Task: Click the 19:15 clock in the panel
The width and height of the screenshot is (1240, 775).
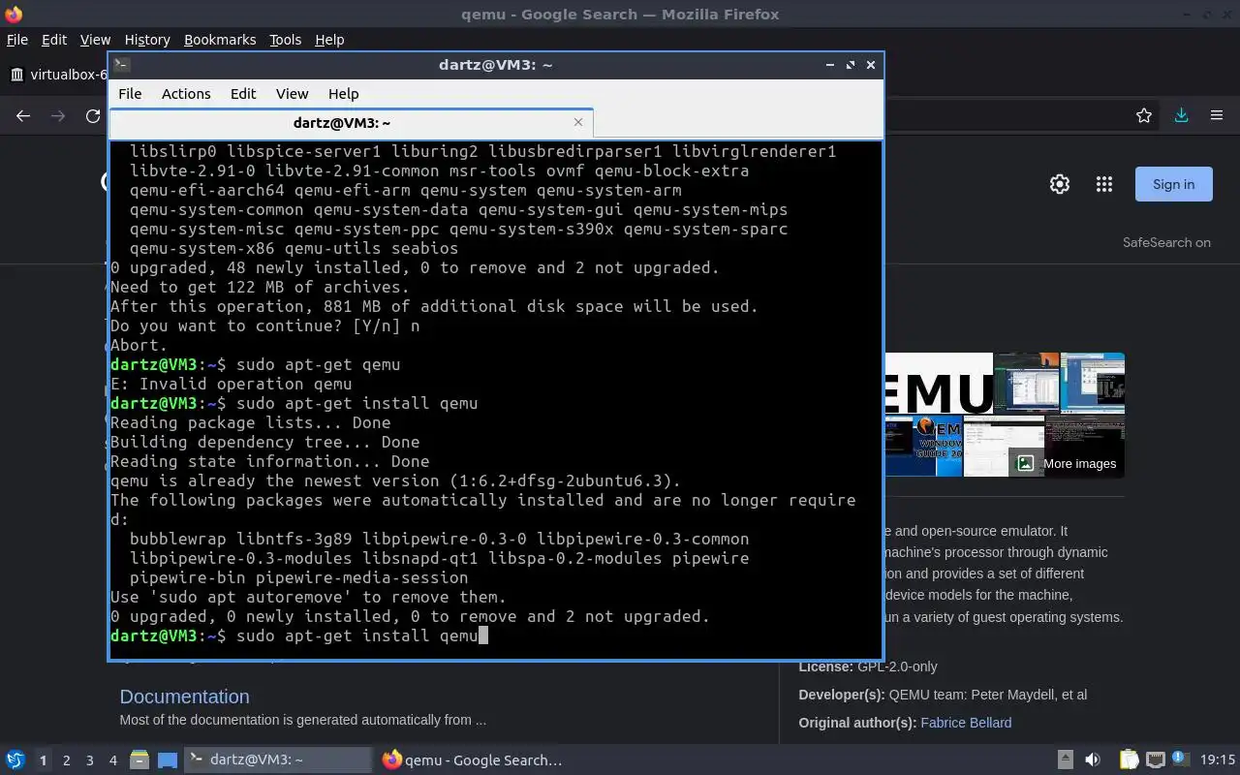Action: (1218, 760)
